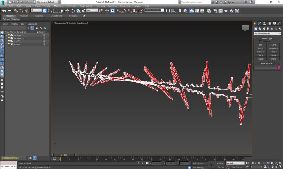
Task: Click the Sphere primitive button
Action: [x=261, y=48]
